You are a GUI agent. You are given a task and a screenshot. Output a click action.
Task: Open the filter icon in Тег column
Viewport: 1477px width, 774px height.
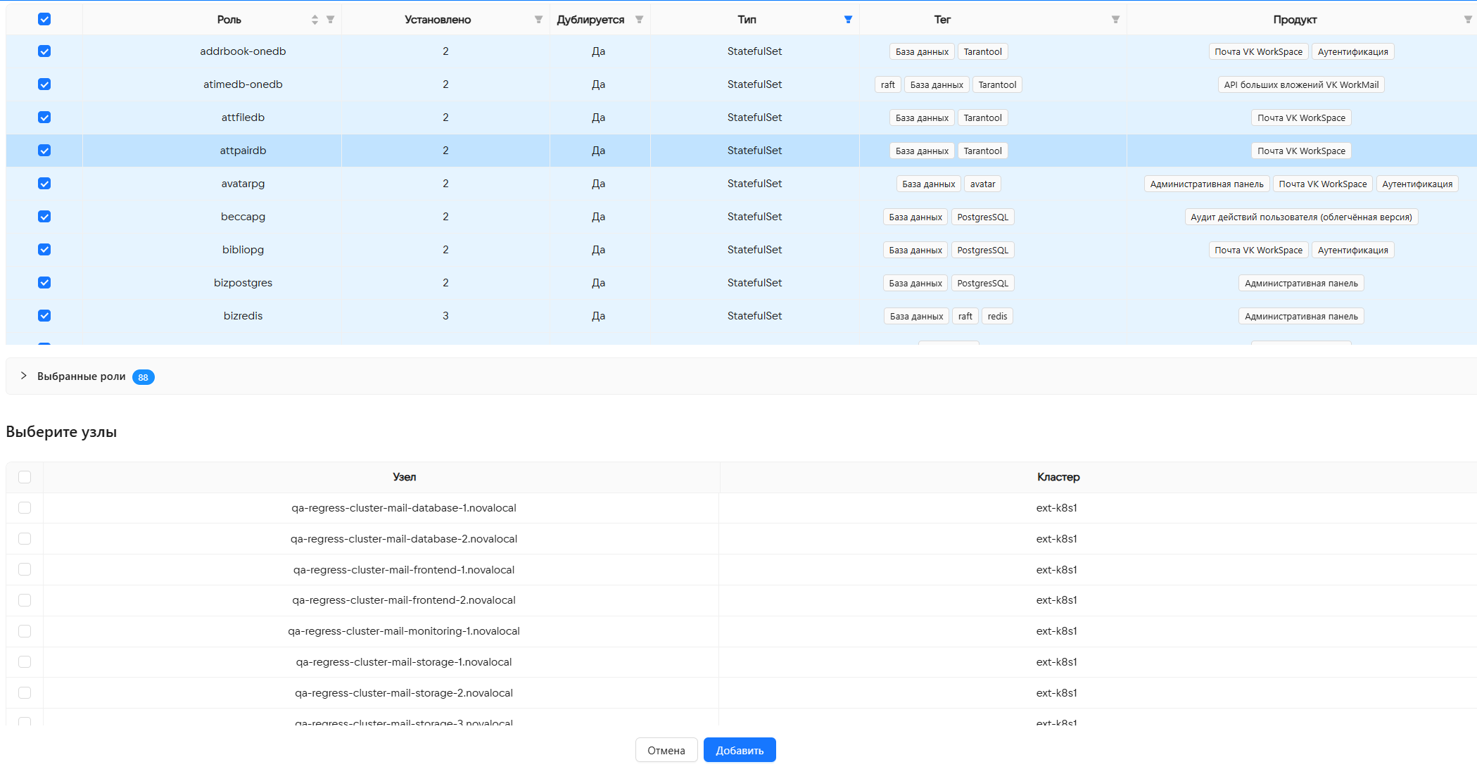1115,20
